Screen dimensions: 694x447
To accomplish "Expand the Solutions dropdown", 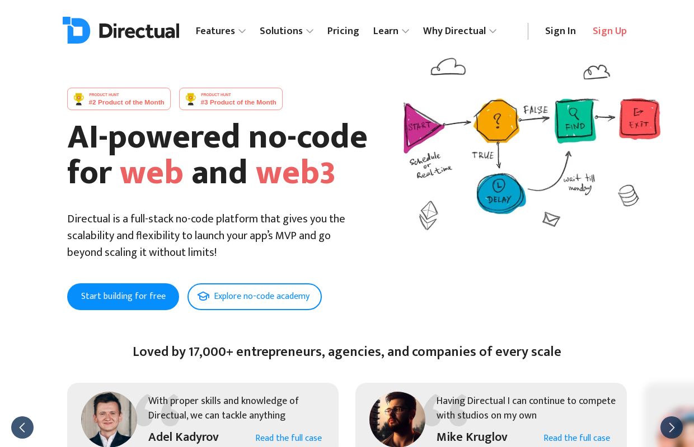I will [x=287, y=31].
